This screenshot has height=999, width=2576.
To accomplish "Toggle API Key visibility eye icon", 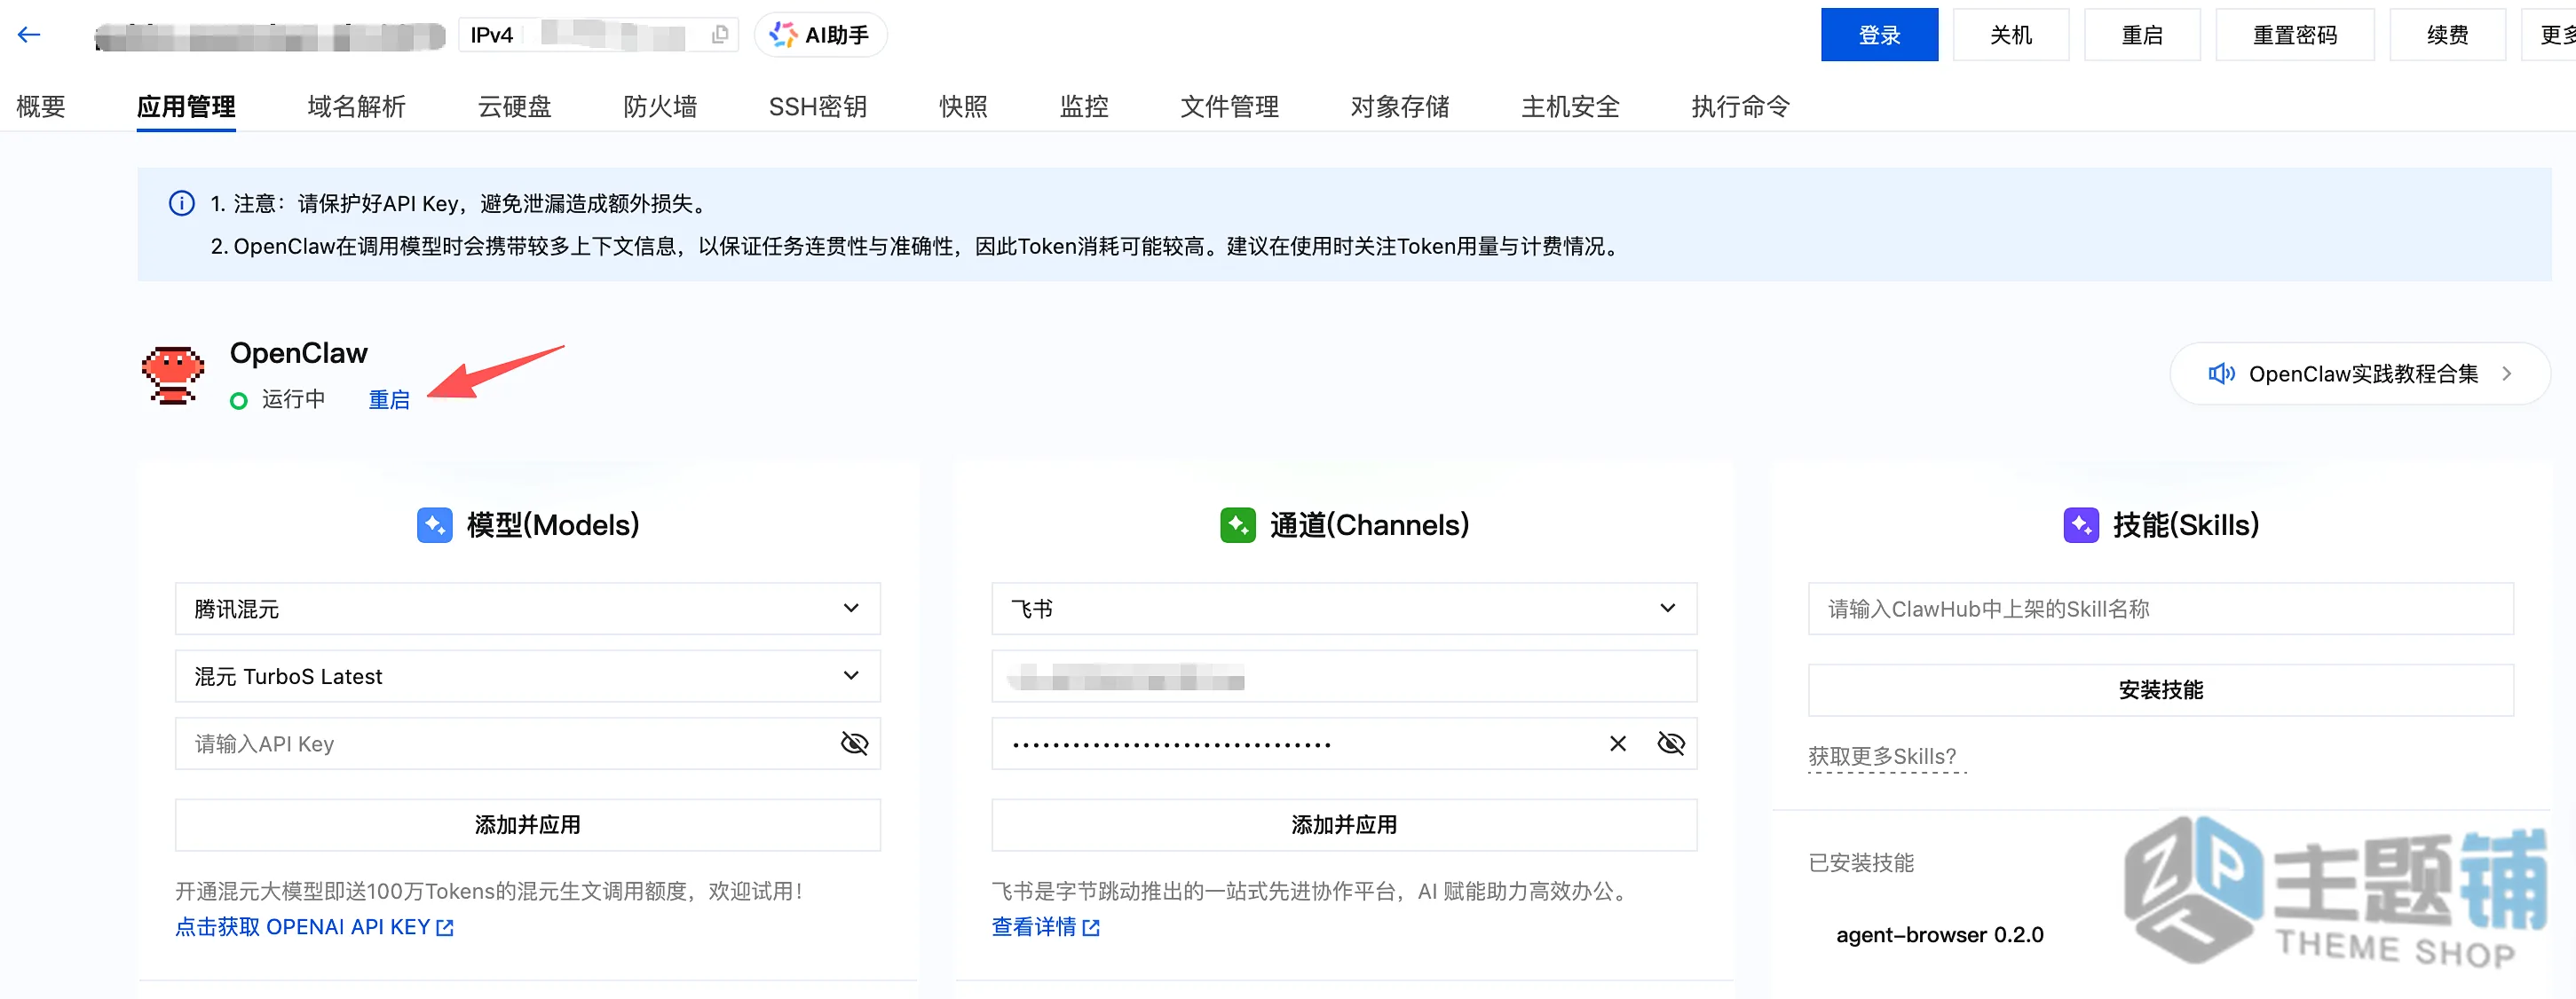I will point(854,743).
